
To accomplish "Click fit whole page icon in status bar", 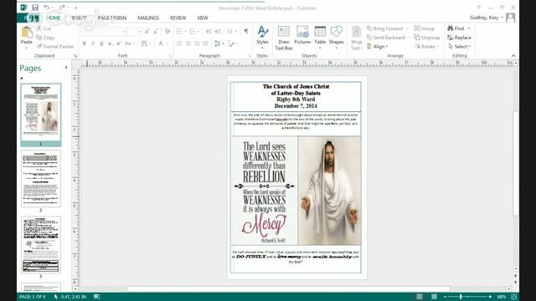I will (x=513, y=297).
